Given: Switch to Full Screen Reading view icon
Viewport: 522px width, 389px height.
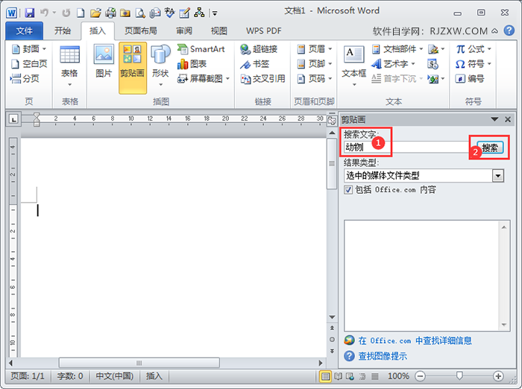Looking at the screenshot, I should pyautogui.click(x=339, y=376).
